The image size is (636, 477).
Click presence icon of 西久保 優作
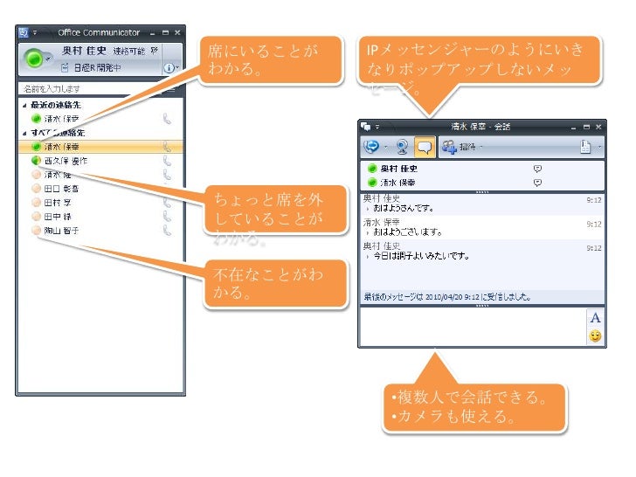pos(36,161)
